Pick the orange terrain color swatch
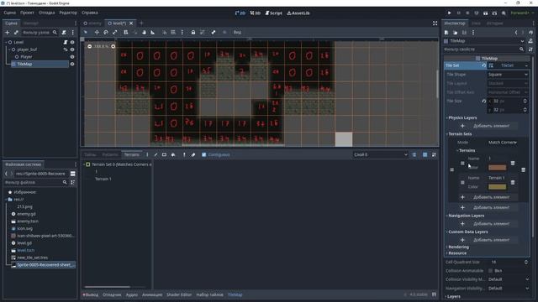The image size is (538, 302). pos(497,168)
